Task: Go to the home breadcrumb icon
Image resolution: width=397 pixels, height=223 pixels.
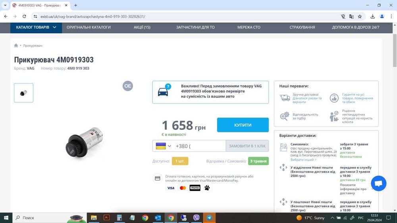Action: (x=16, y=46)
